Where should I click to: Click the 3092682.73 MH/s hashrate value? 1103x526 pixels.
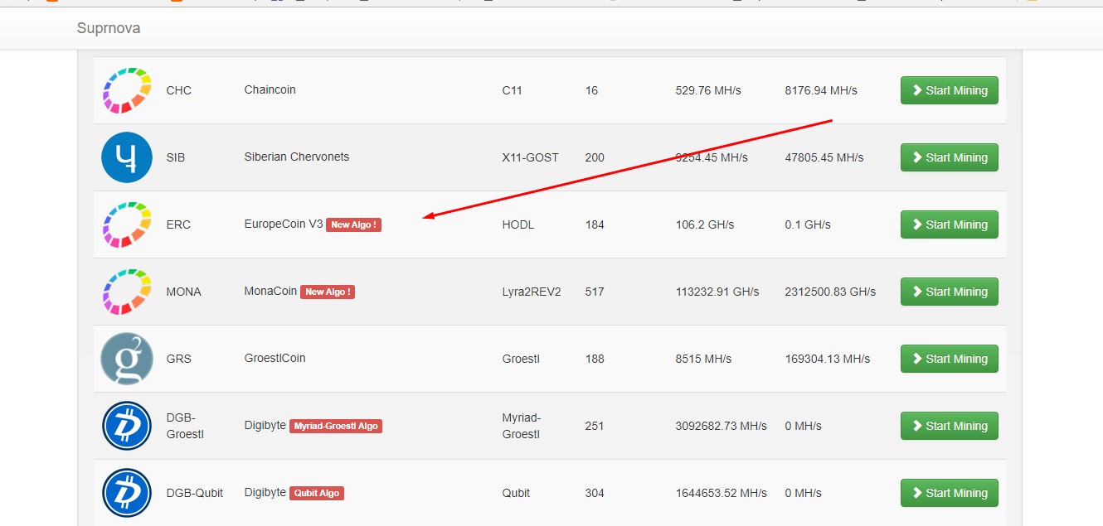(x=722, y=426)
